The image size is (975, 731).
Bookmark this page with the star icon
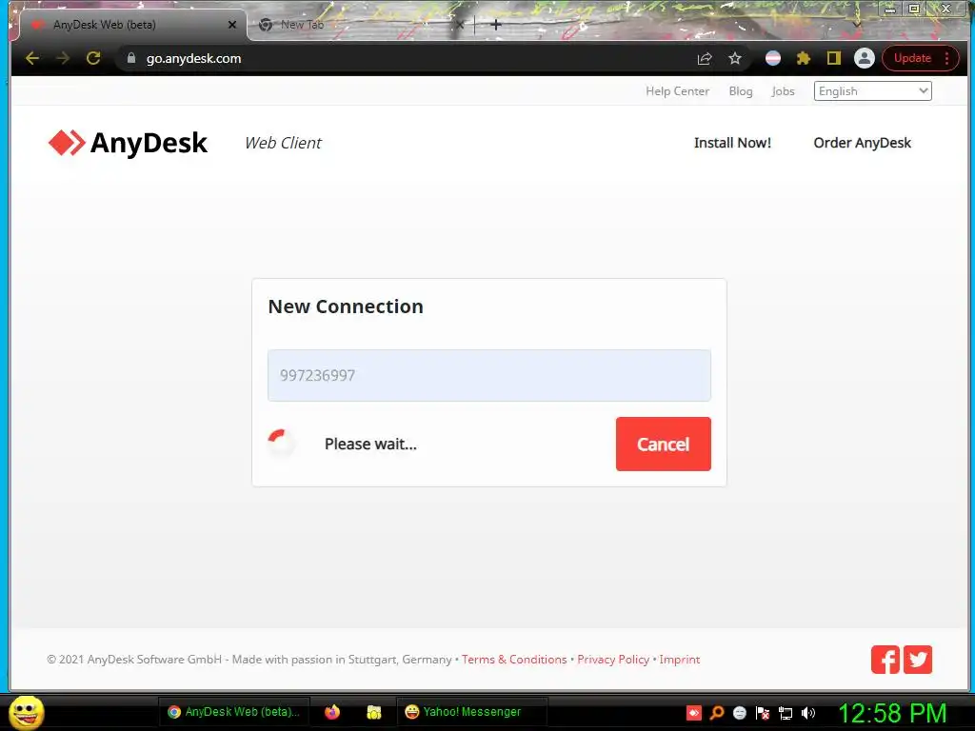735,58
